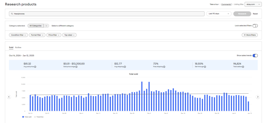This screenshot has height=123, width=269.
Task: Open the Top rated dropdown
Action: (69, 35)
